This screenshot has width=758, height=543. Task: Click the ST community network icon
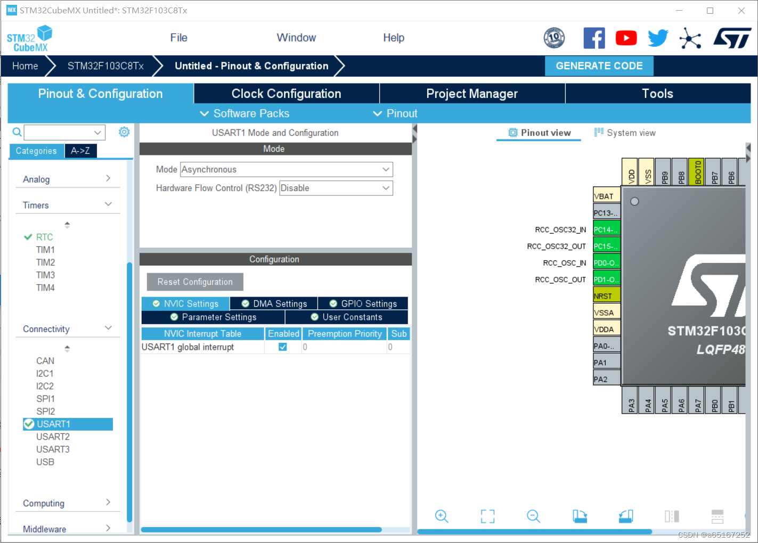click(690, 38)
